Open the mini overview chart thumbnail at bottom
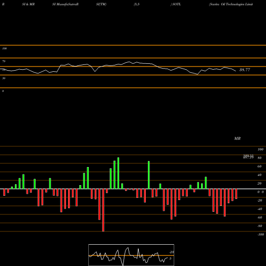 tap(131, 255)
